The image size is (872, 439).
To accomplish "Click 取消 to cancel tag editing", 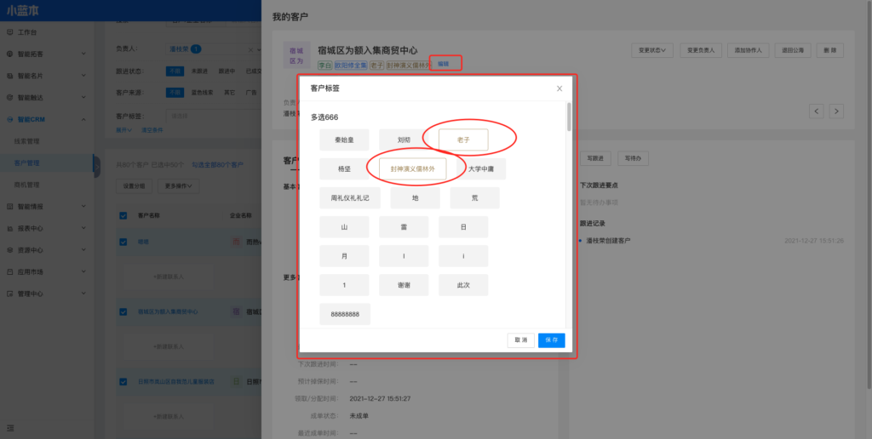I will coord(520,339).
